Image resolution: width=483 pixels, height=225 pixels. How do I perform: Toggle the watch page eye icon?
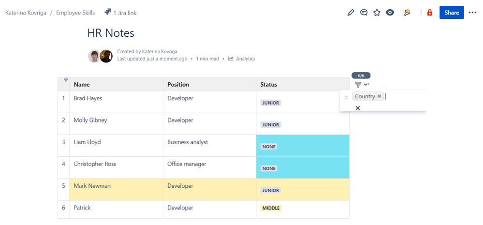(x=390, y=13)
